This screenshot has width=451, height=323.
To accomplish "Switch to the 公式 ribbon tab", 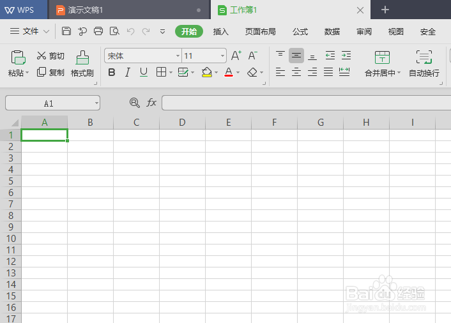I will 300,31.
